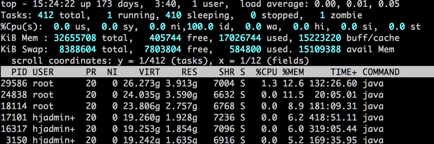
Task: Click the 7236 SHR value
Action: coord(224,118)
